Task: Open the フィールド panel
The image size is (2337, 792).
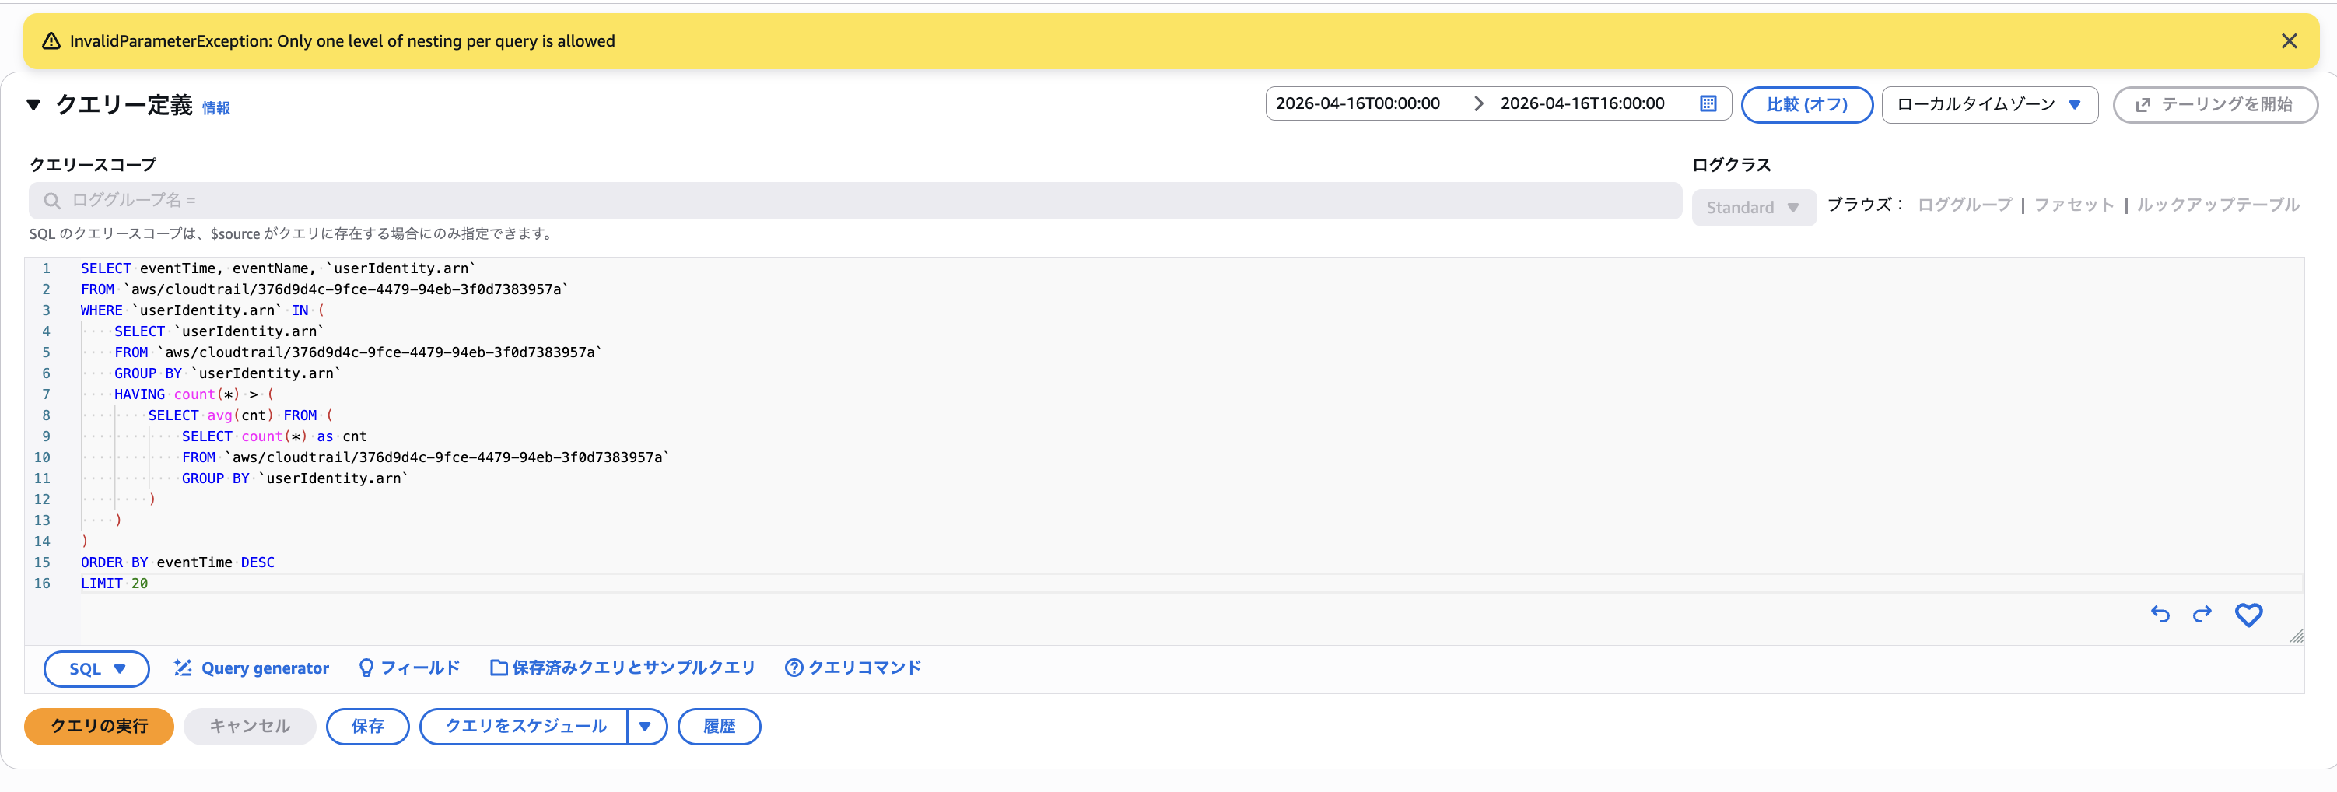Action: click(409, 668)
